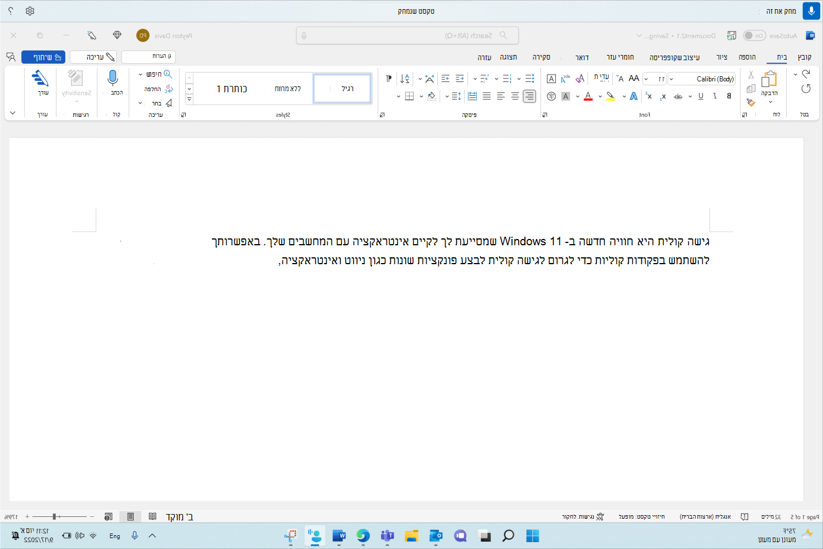Click the red font color icon

point(588,96)
